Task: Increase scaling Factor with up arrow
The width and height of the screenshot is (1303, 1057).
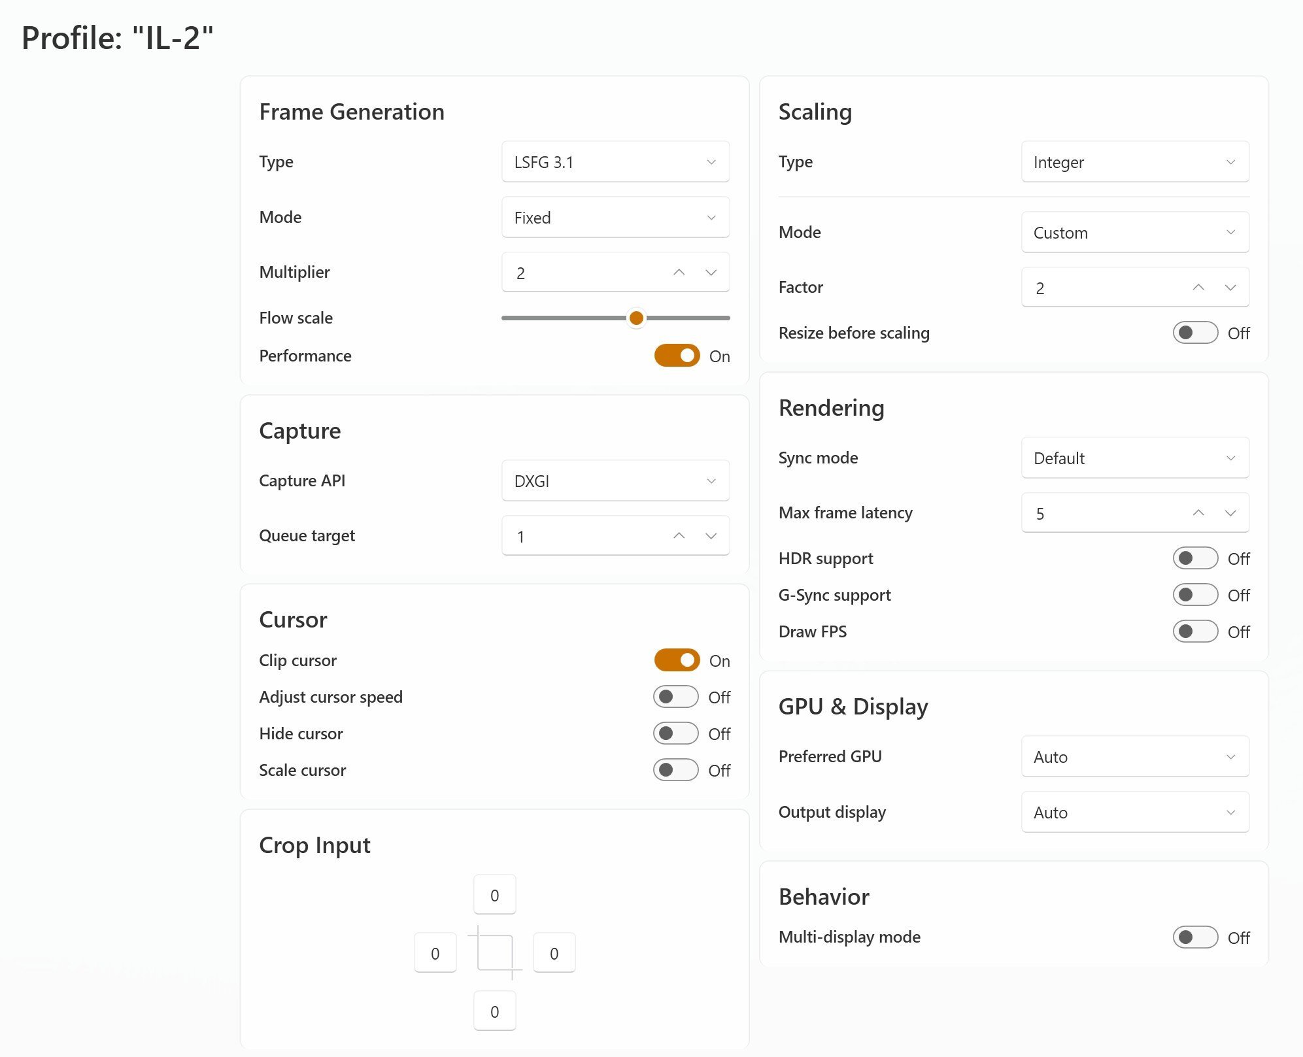Action: [x=1198, y=288]
